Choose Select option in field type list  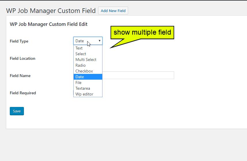(x=88, y=54)
